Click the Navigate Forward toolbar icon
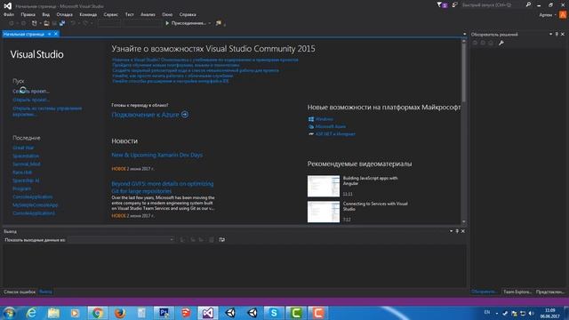The image size is (569, 320). pyautogui.click(x=24, y=23)
